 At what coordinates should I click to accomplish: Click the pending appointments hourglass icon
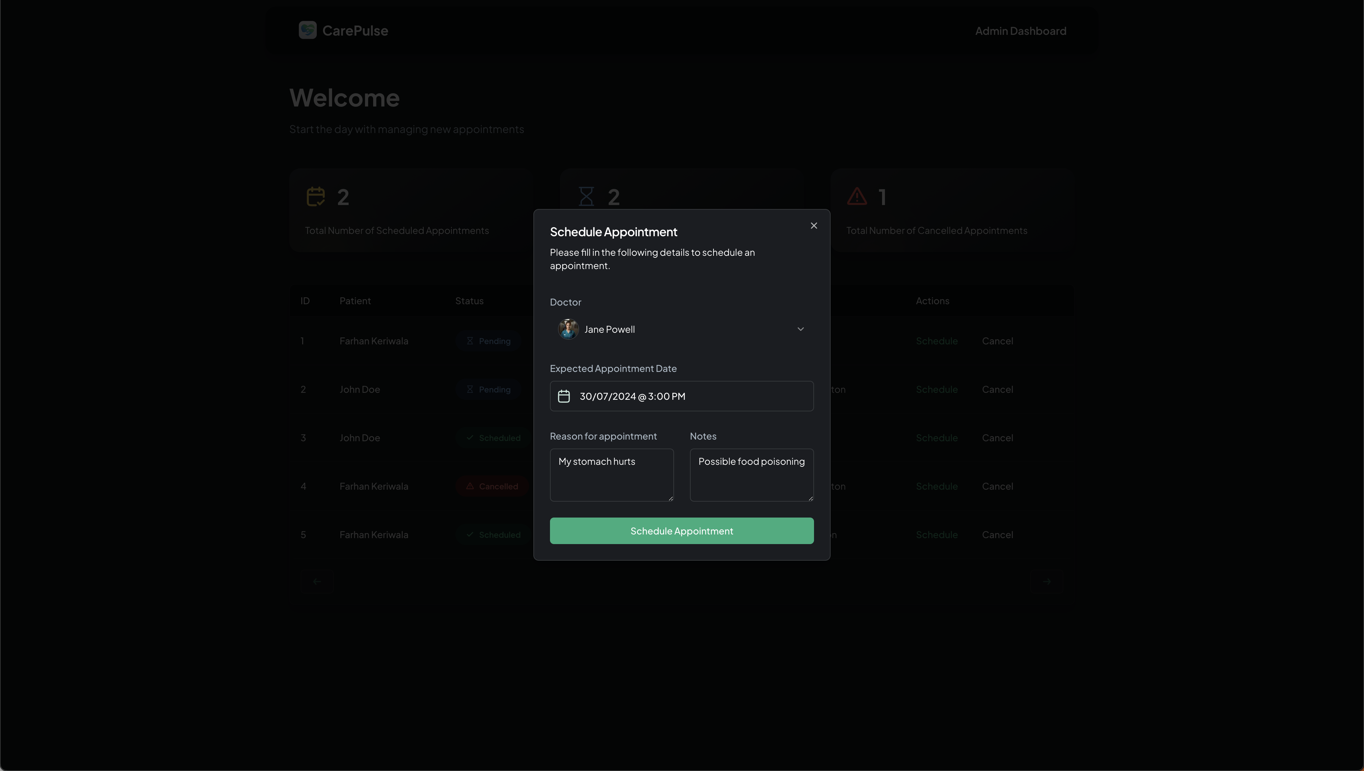coord(586,196)
